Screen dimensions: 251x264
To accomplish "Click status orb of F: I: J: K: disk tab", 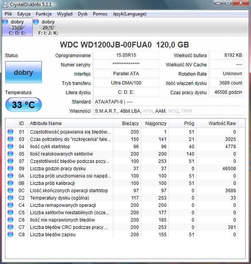I will pyautogui.click(x=36, y=22).
